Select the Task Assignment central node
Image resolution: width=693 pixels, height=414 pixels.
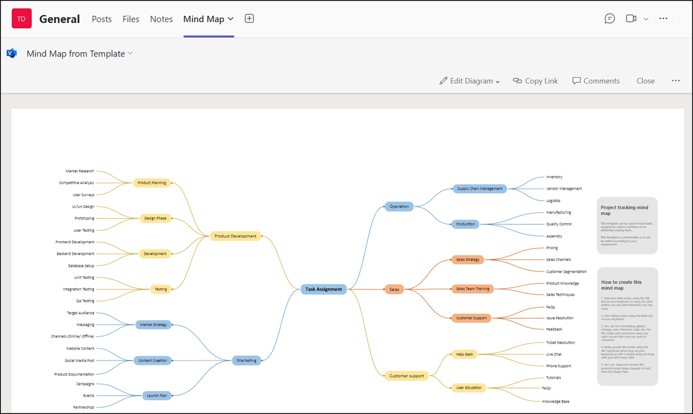pyautogui.click(x=323, y=289)
